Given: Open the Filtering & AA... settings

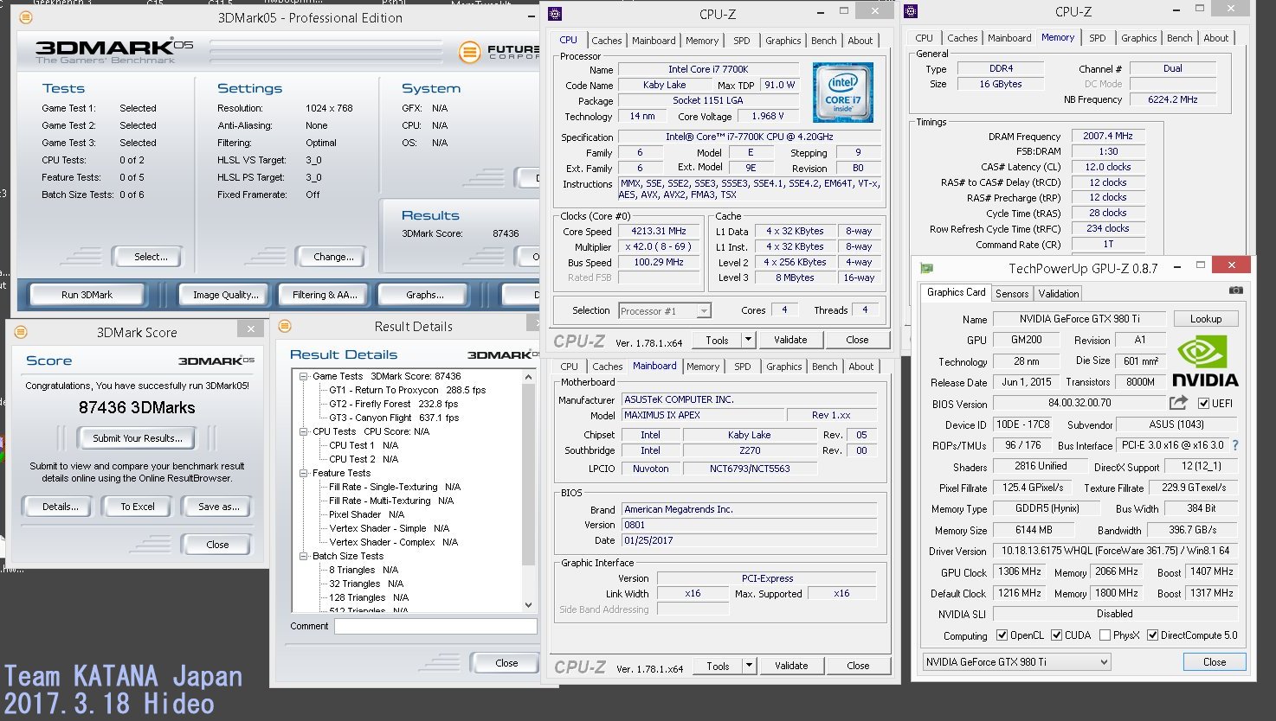Looking at the screenshot, I should coord(325,295).
